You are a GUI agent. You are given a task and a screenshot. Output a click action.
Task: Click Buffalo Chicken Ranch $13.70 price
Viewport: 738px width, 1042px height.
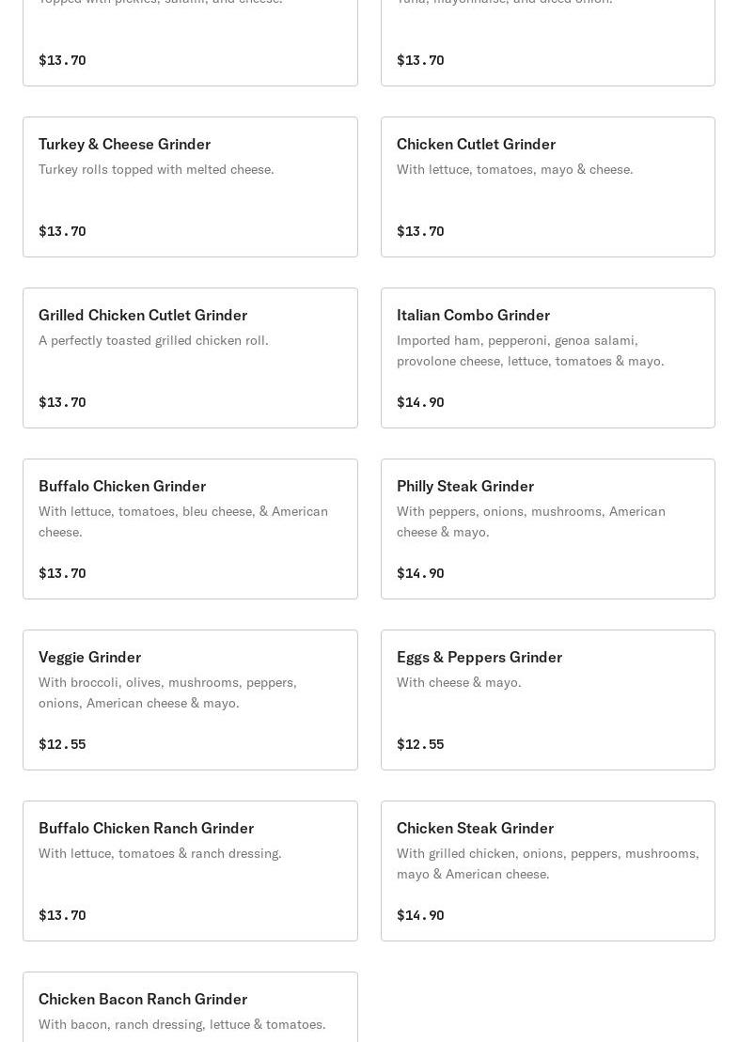[62, 915]
